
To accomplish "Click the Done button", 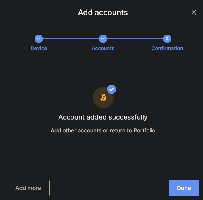I will pyautogui.click(x=184, y=188).
